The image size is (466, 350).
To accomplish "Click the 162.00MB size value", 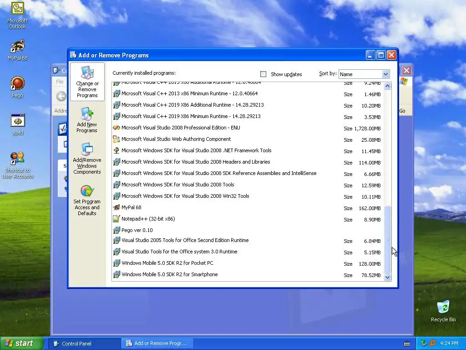I will coord(370,208).
